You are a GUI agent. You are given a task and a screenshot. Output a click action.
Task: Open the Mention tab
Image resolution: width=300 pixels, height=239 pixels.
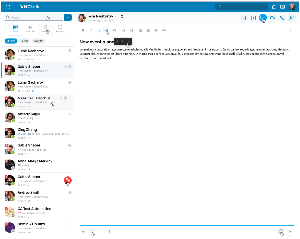tap(60, 28)
